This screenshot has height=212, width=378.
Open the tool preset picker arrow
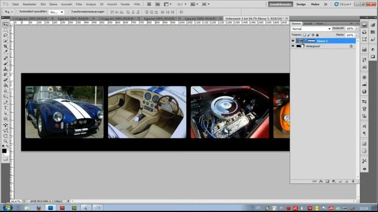[x=12, y=12]
